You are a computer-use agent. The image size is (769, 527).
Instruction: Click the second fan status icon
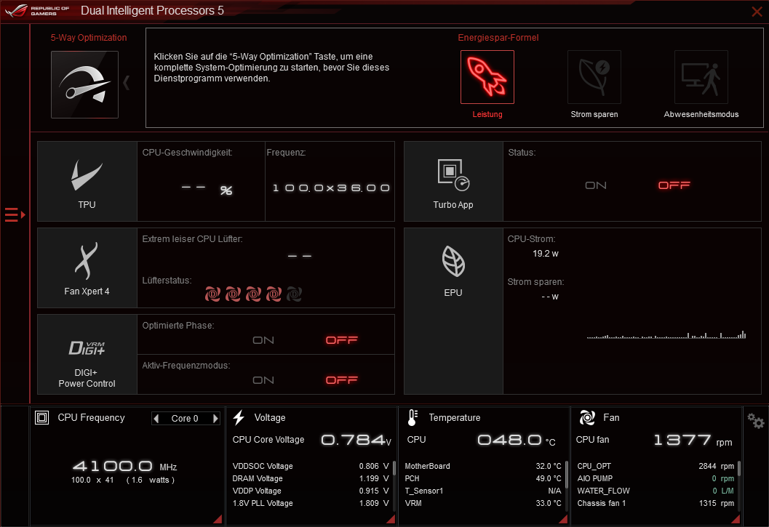(x=233, y=294)
